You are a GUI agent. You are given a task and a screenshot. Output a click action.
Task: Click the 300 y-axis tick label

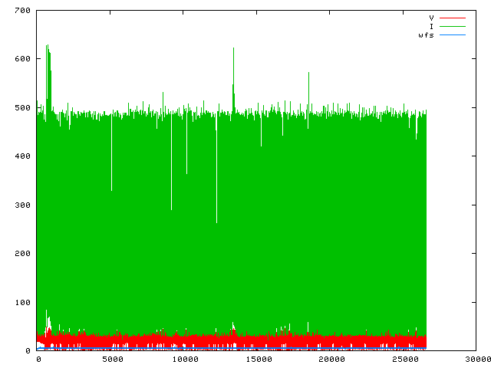(x=21, y=205)
